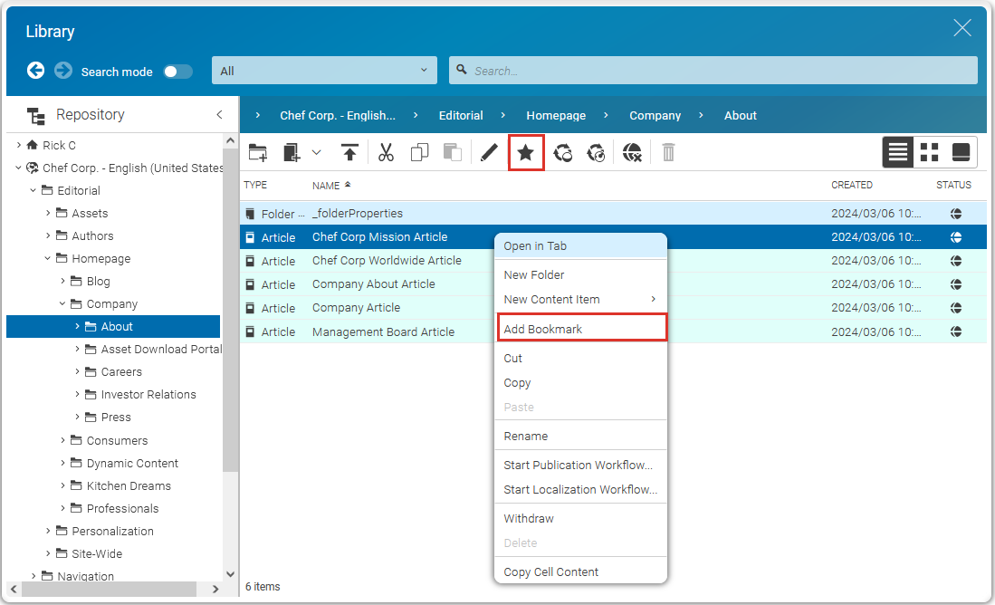Switch to thumbnail grid view
This screenshot has height=605, width=995.
(929, 152)
